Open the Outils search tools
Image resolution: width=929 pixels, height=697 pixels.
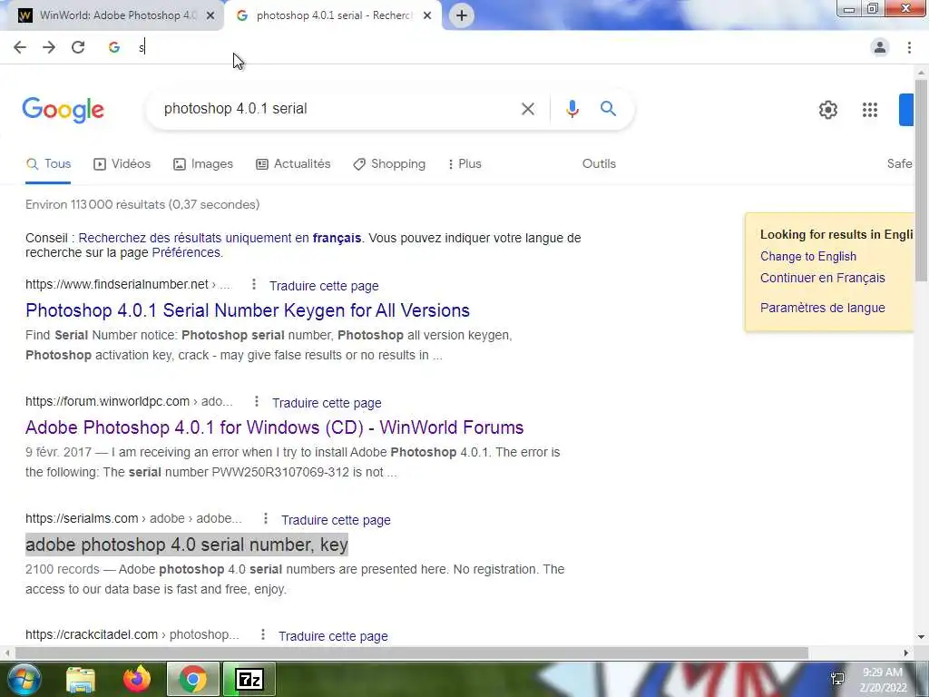point(599,164)
